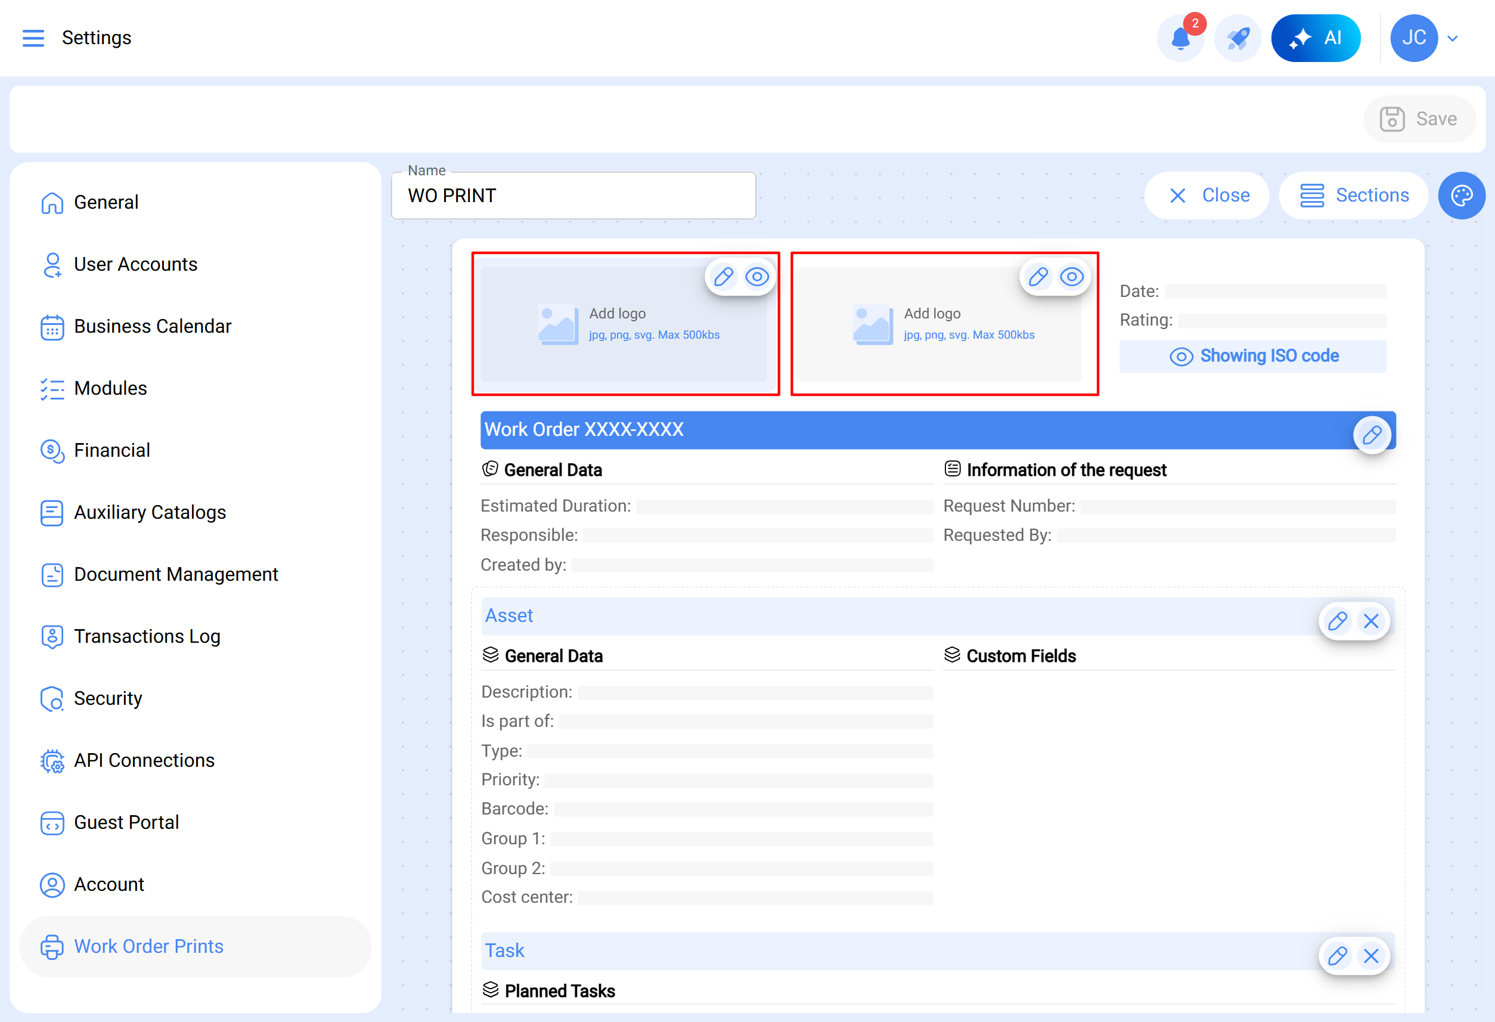This screenshot has width=1495, height=1022.
Task: Expand the JC user profile dropdown arrow
Action: [1452, 39]
